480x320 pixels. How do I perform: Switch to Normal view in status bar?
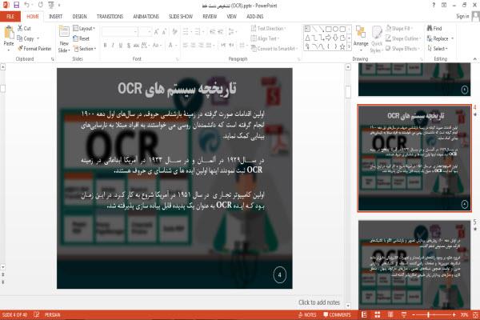click(364, 314)
